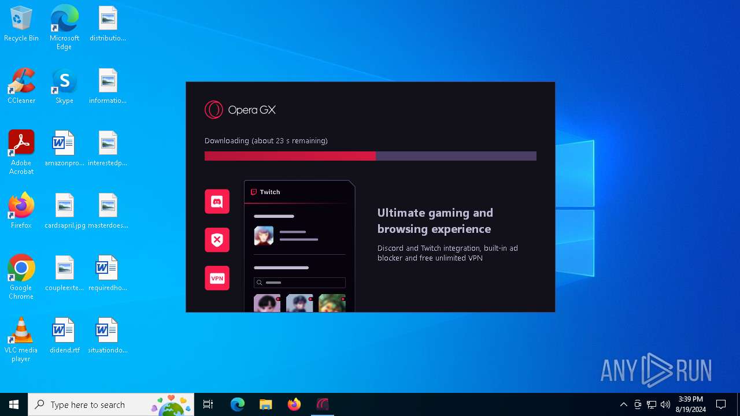Launch Firefox from the taskbar
This screenshot has width=740, height=416.
(294, 404)
